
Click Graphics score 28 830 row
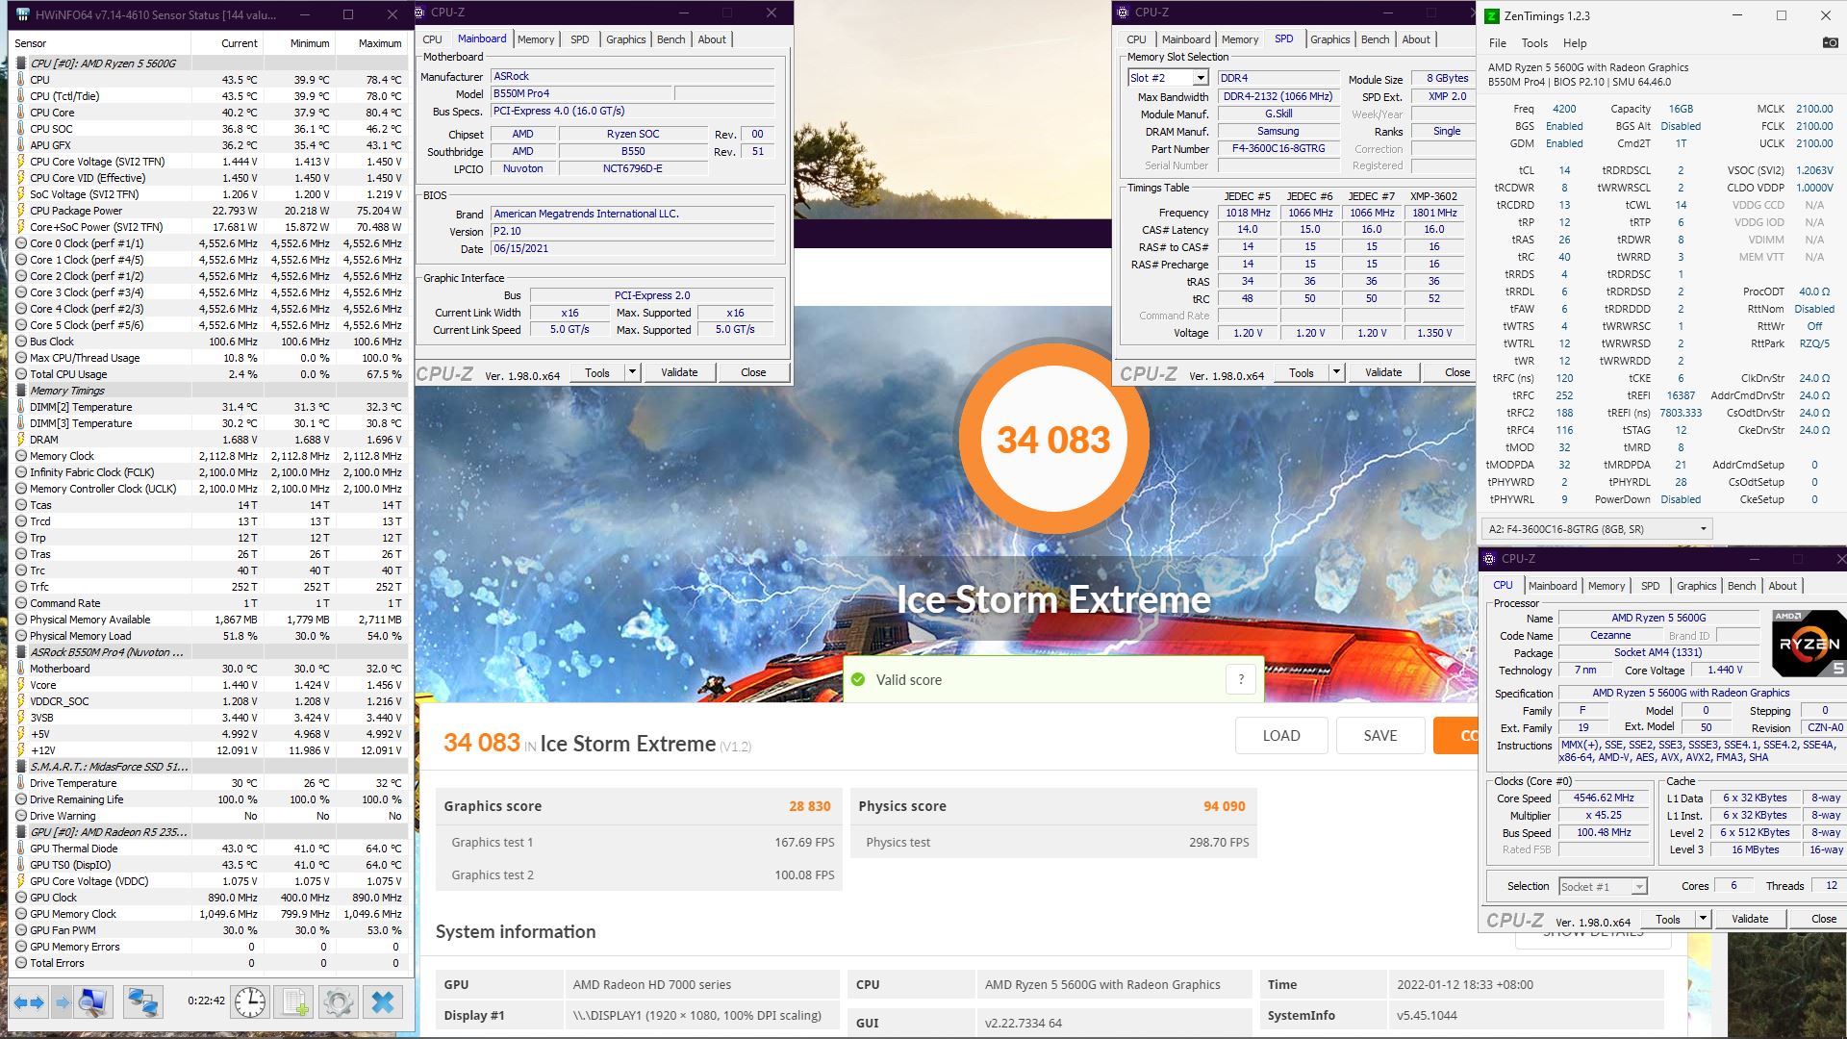(x=638, y=806)
